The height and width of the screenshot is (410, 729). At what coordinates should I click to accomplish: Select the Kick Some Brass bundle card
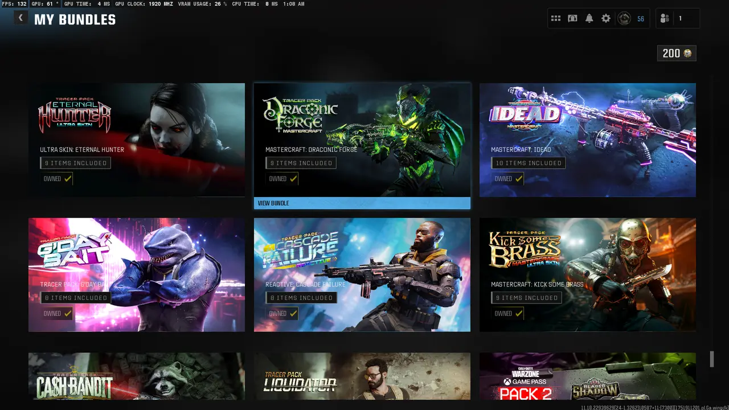coord(588,274)
